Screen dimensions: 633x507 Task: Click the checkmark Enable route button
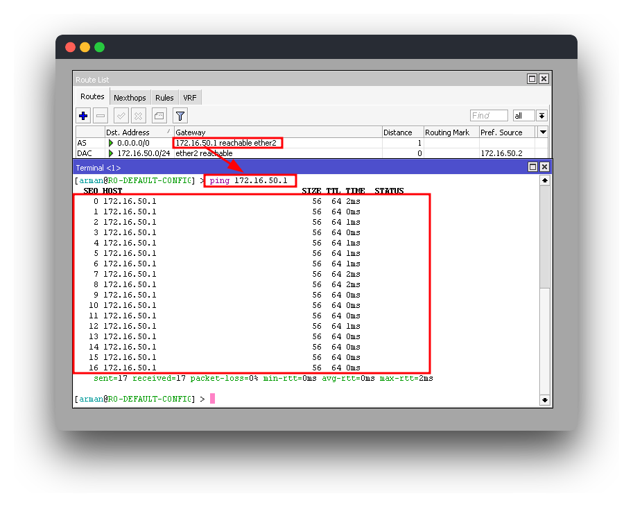click(121, 116)
